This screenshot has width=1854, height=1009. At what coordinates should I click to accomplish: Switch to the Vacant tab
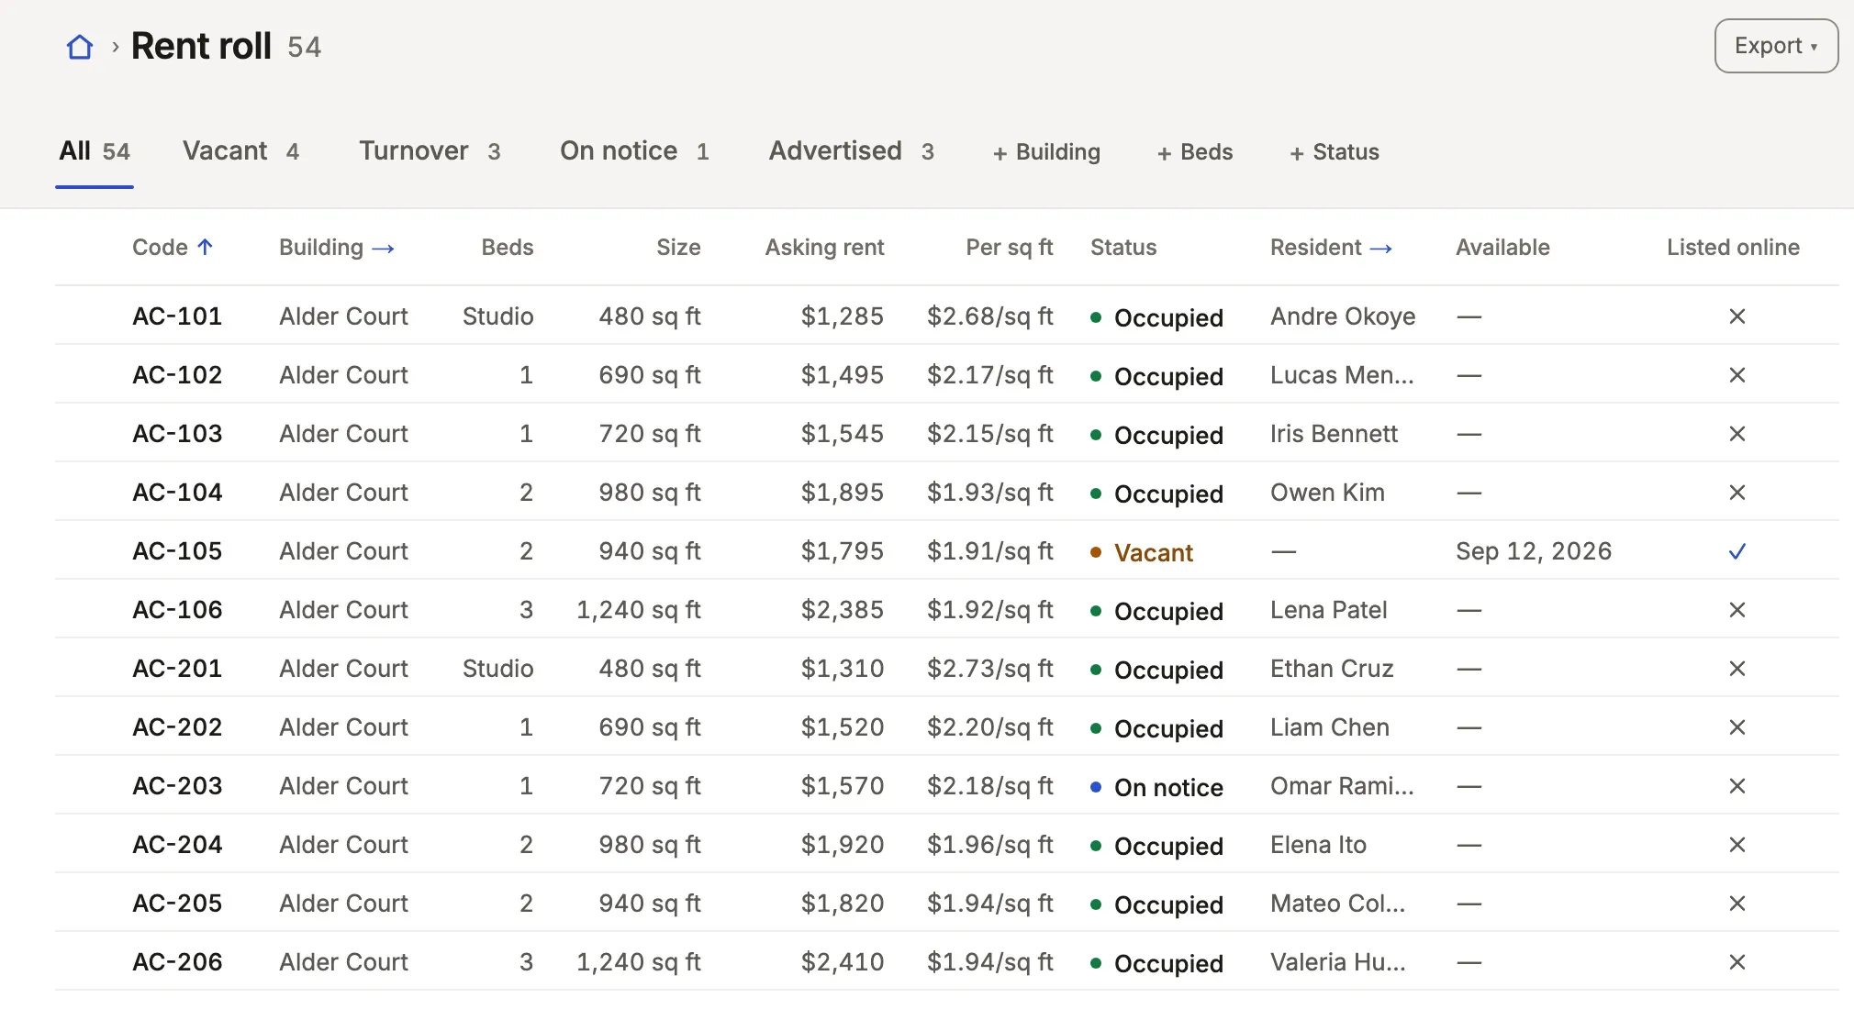[x=241, y=151]
